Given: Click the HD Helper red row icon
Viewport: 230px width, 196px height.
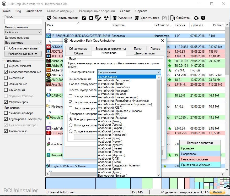Looking at the screenshot, I should coord(49,133).
